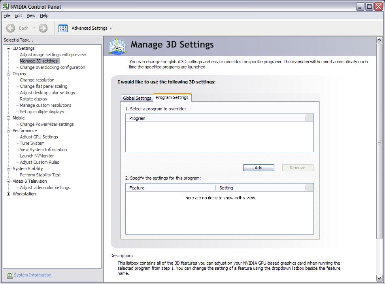The height and width of the screenshot is (284, 385).
Task: Click the NVIDIA Control Panel title bar icon
Action: 5,6
